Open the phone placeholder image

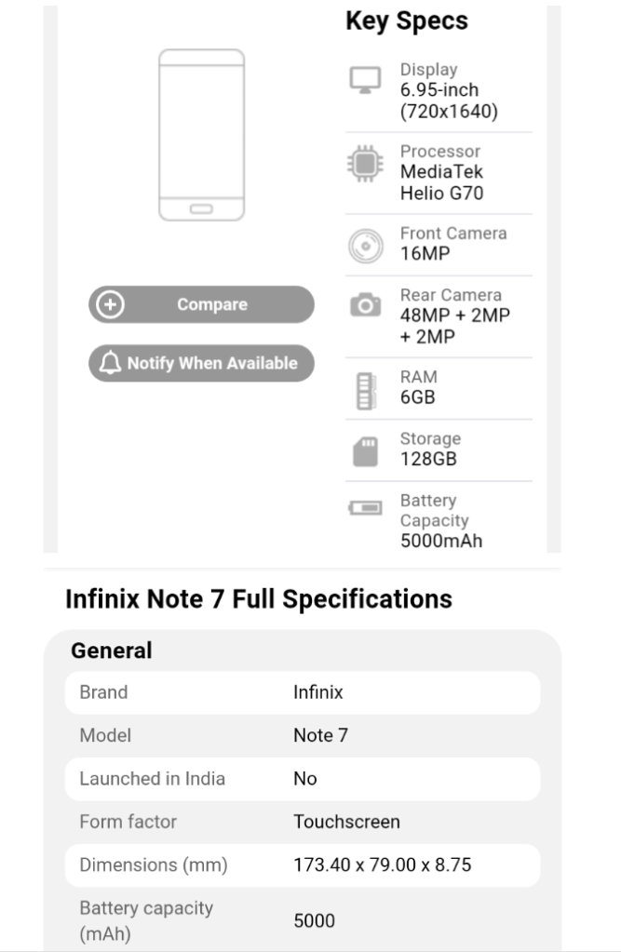point(201,136)
